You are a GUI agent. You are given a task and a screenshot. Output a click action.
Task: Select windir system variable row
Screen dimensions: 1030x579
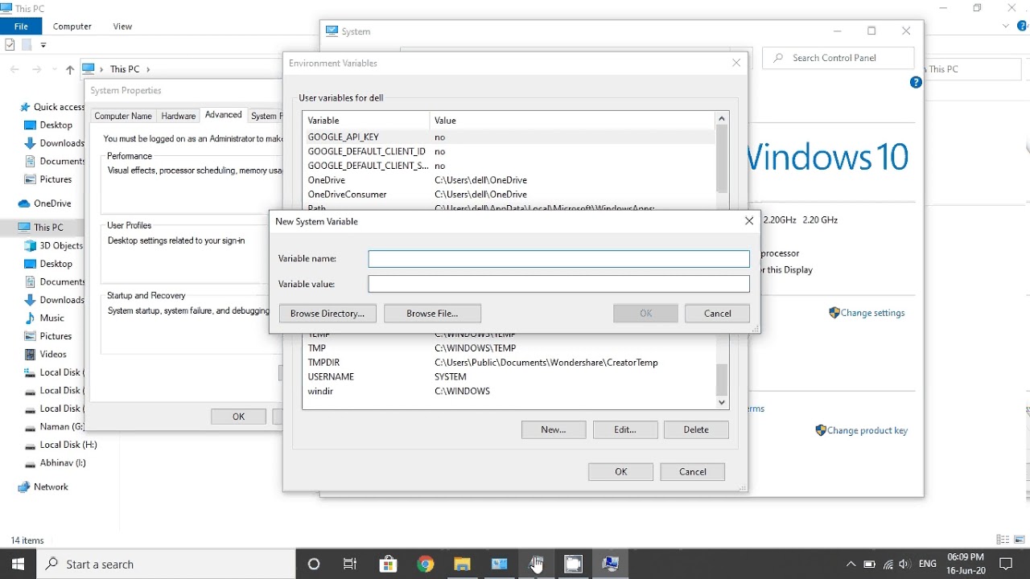pos(509,392)
